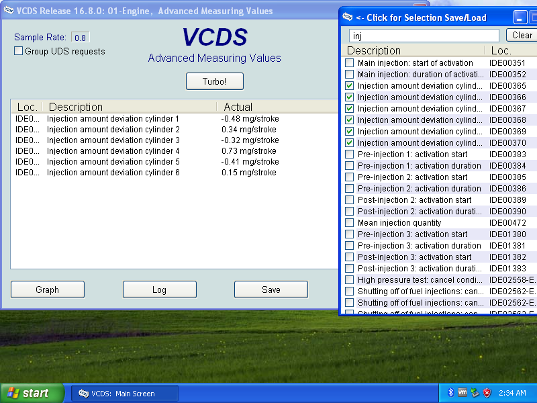This screenshot has width=537, height=403.
Task: Click the Sample Rate value field
Action: click(80, 38)
